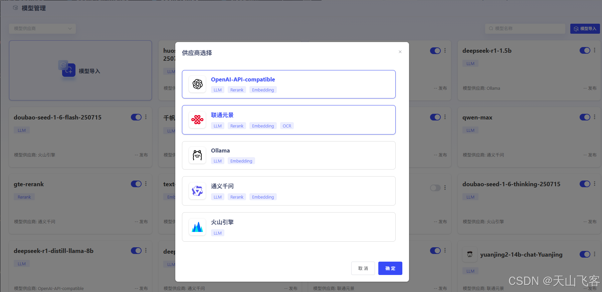Open more options for doubao-seed-1-6-flash-250715
This screenshot has height=292, width=602.
pos(146,117)
